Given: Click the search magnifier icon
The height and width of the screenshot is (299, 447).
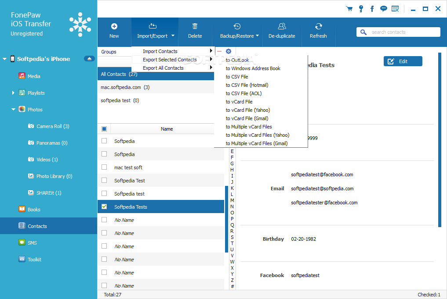Looking at the screenshot, I should tap(363, 32).
